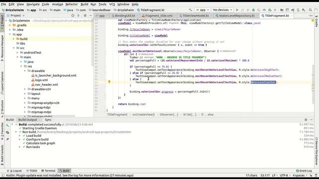Open the TODO tool window

[31, 171]
